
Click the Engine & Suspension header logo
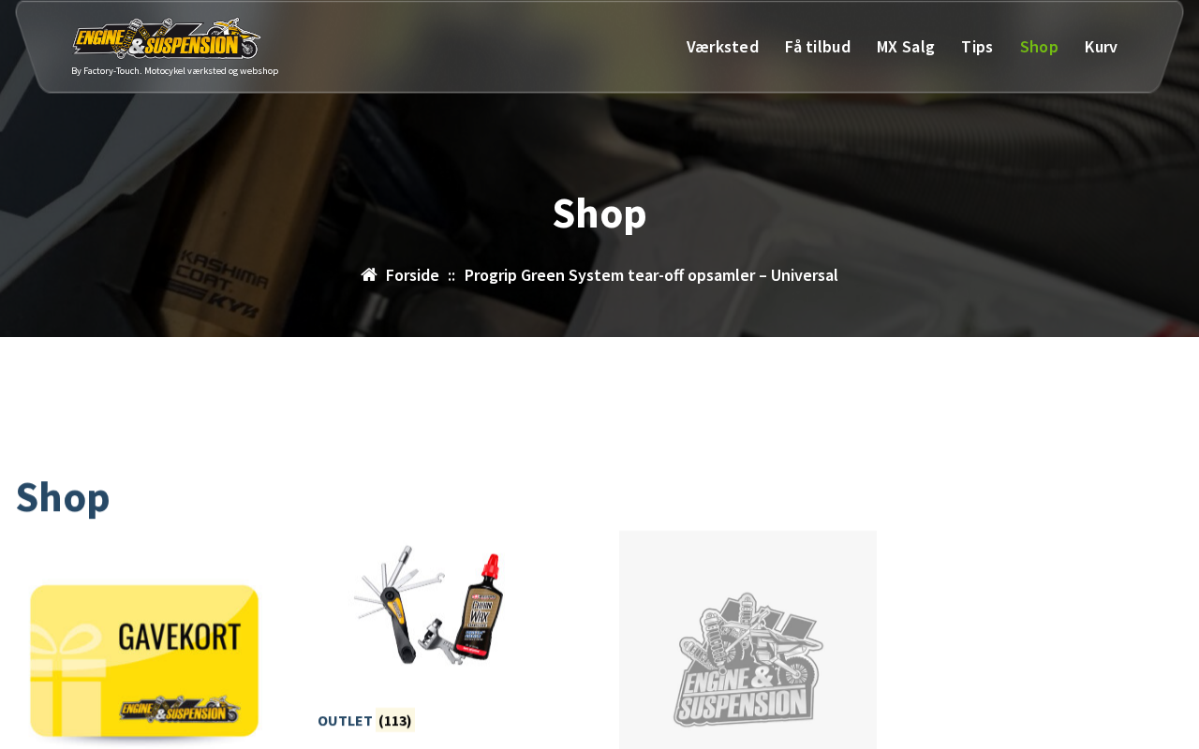tap(167, 38)
